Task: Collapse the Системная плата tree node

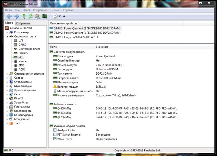Action: (x=7, y=37)
